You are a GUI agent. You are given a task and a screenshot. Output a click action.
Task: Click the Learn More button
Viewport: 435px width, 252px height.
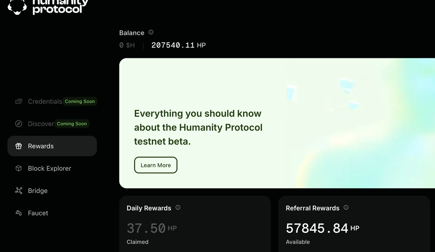click(x=156, y=165)
